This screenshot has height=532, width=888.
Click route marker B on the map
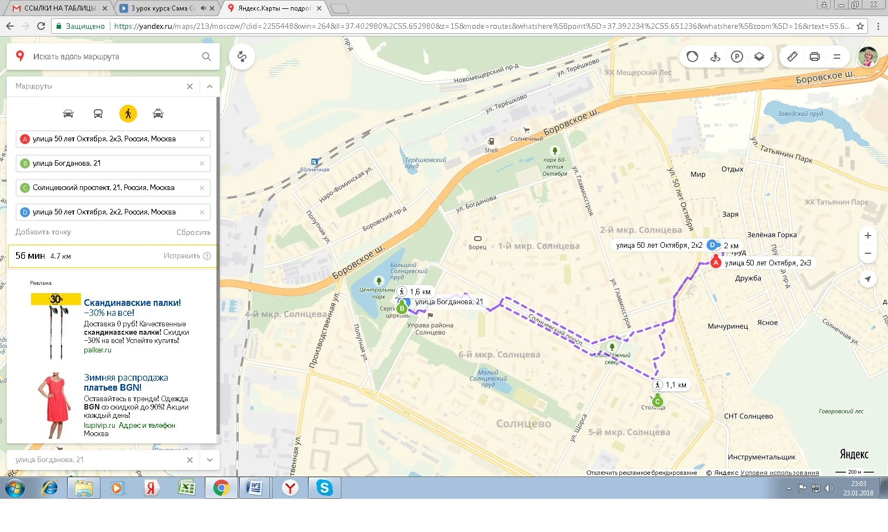(402, 309)
